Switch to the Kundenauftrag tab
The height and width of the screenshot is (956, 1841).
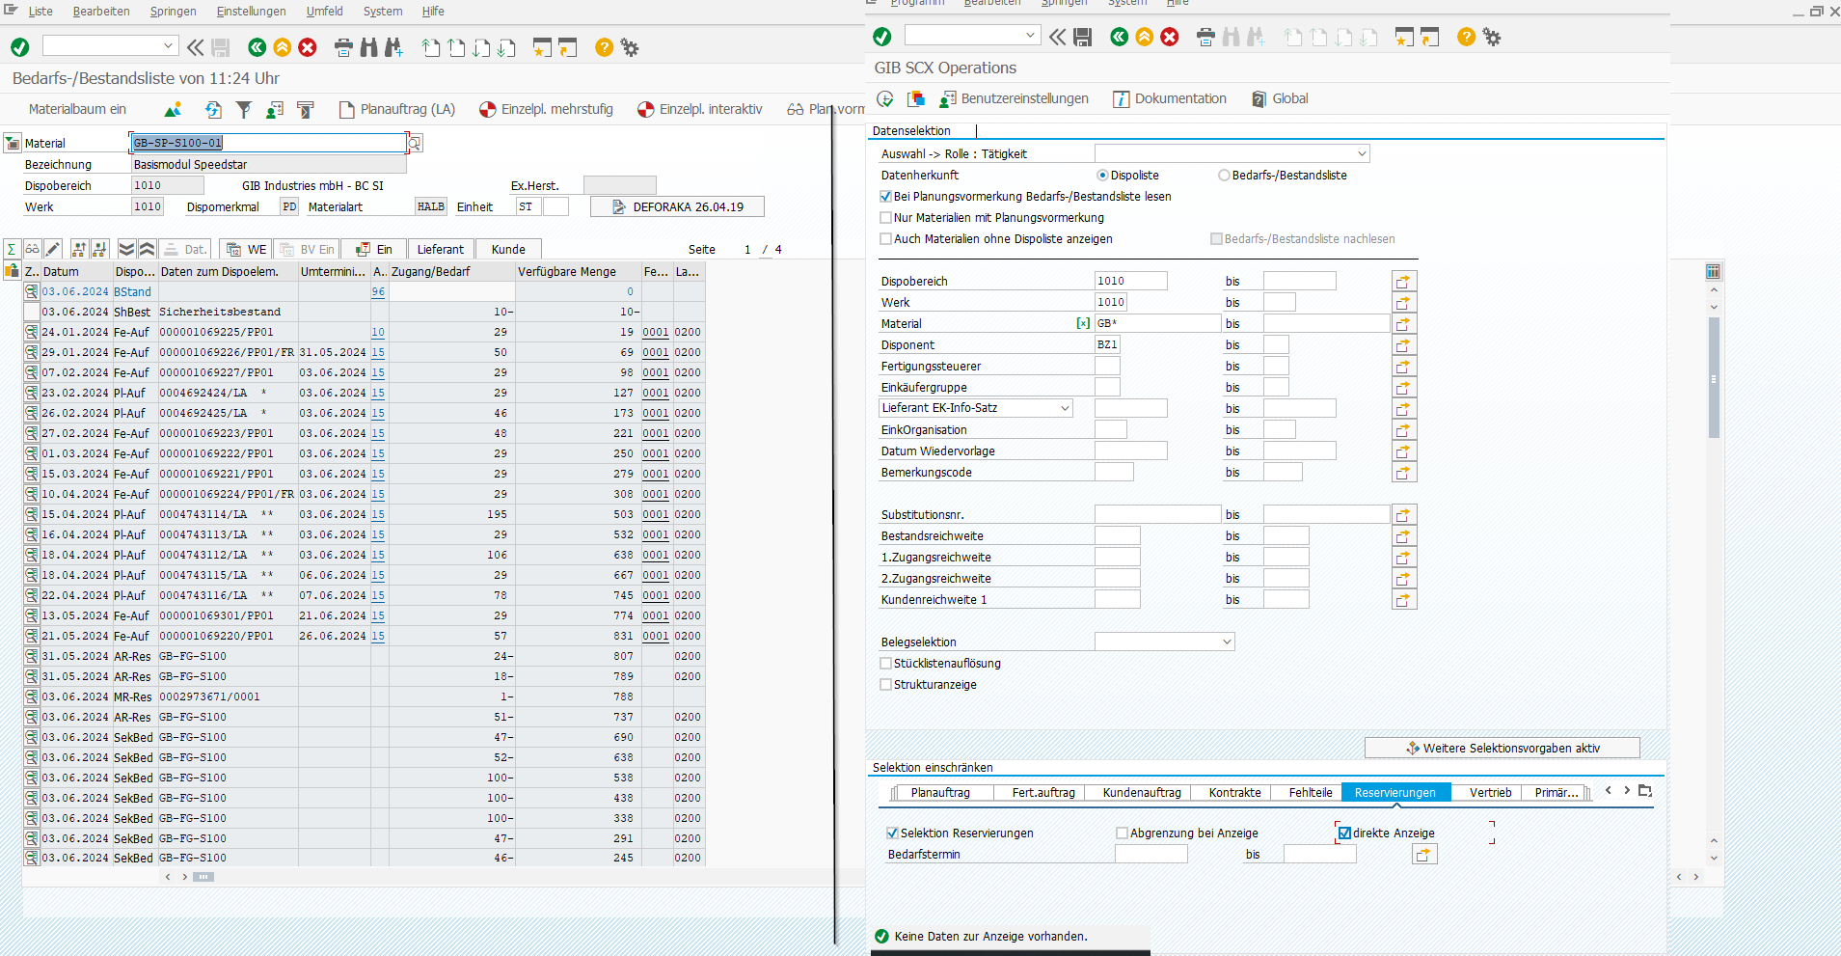click(x=1141, y=793)
